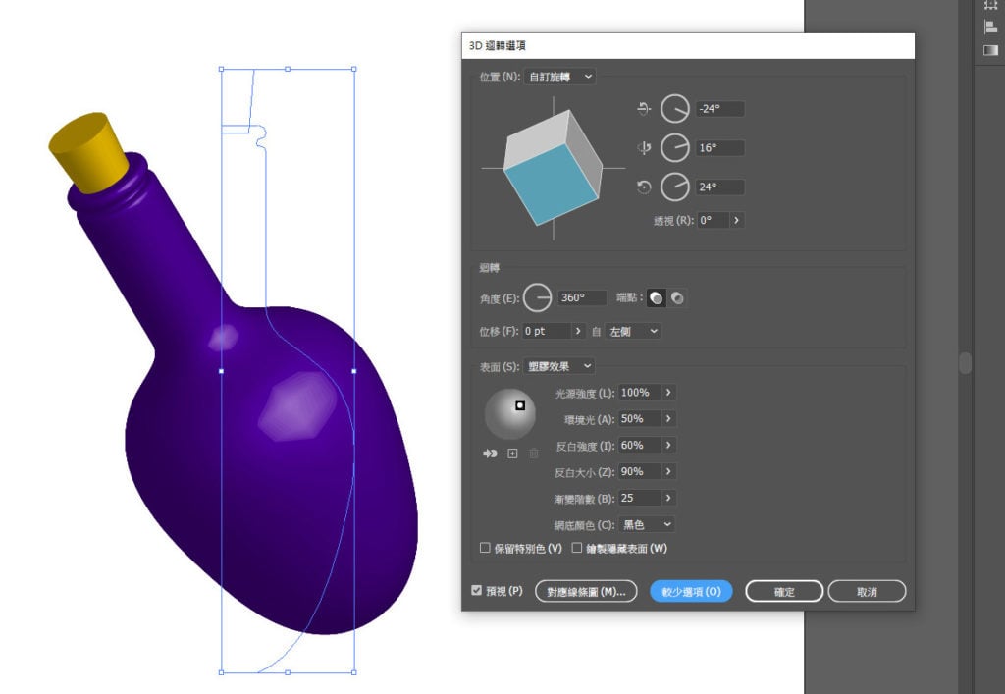The height and width of the screenshot is (694, 1005).
Task: Click the Y-axis rotation dial
Action: coord(675,148)
